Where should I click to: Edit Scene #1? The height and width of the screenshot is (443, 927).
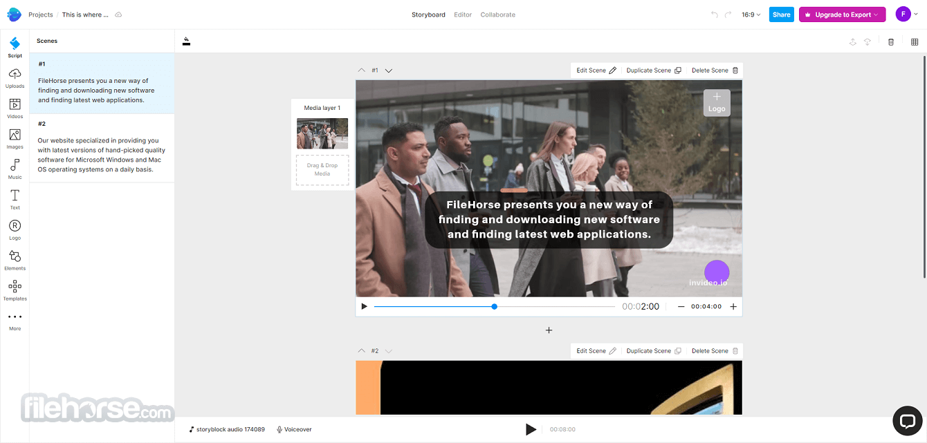596,70
